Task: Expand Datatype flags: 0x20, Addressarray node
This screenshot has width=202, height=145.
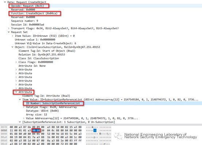Action: (24, 107)
